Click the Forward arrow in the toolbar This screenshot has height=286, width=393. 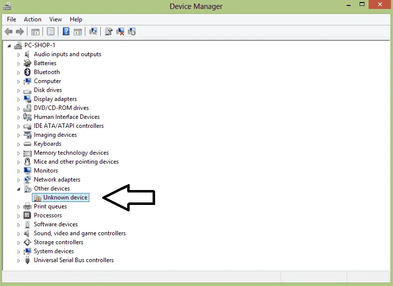coord(20,32)
